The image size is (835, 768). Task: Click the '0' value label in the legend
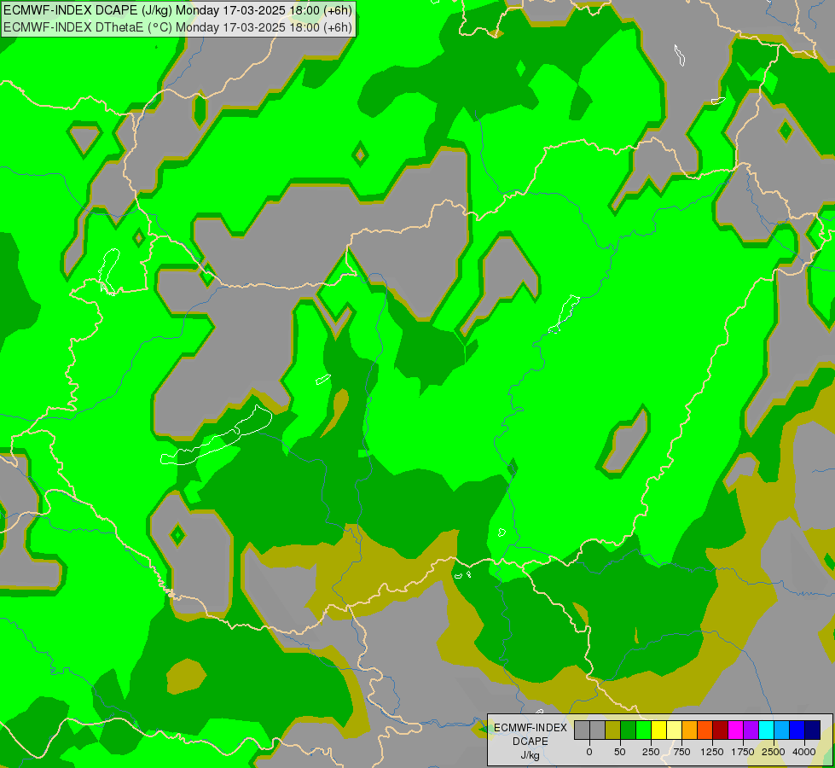click(x=589, y=752)
